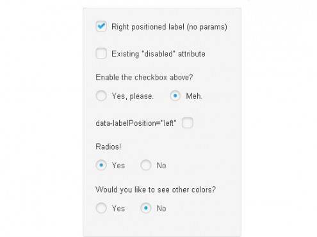The width and height of the screenshot is (317, 237).
Task: Click the 'data-labelPosition="left"' label text
Action: coord(136,123)
